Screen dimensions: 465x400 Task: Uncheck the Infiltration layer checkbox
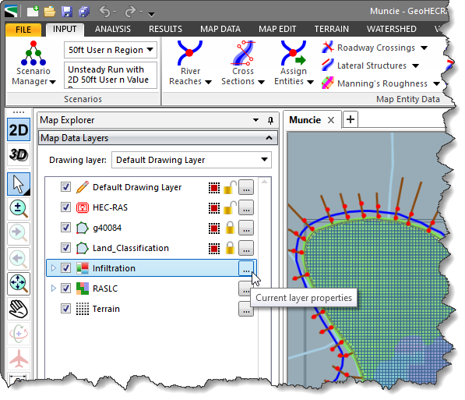pos(65,268)
